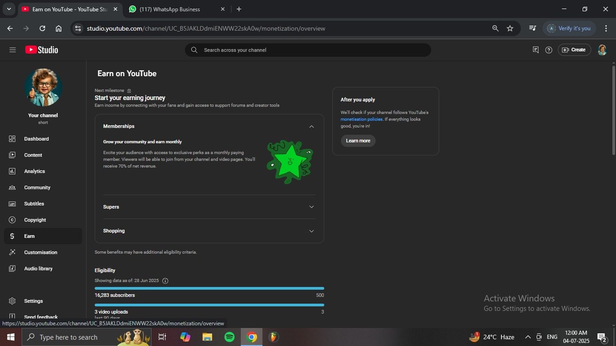616x346 pixels.
Task: Open the browser zoom magnifier icon
Action: 495,28
